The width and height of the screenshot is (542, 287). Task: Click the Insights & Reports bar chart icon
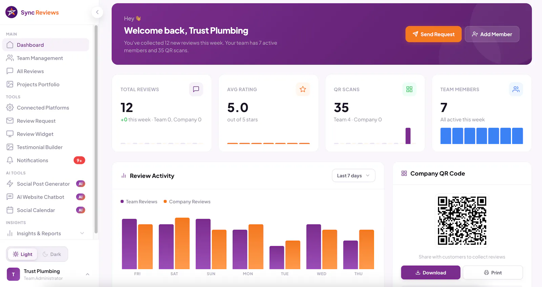10,233
